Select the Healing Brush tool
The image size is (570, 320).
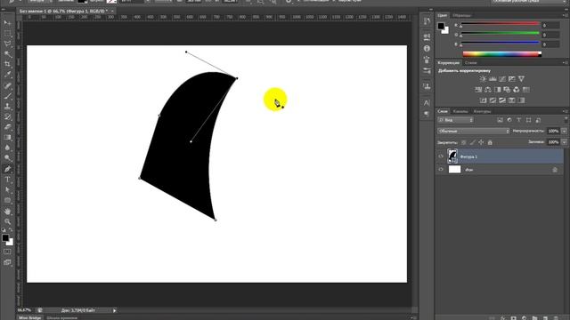[7, 85]
